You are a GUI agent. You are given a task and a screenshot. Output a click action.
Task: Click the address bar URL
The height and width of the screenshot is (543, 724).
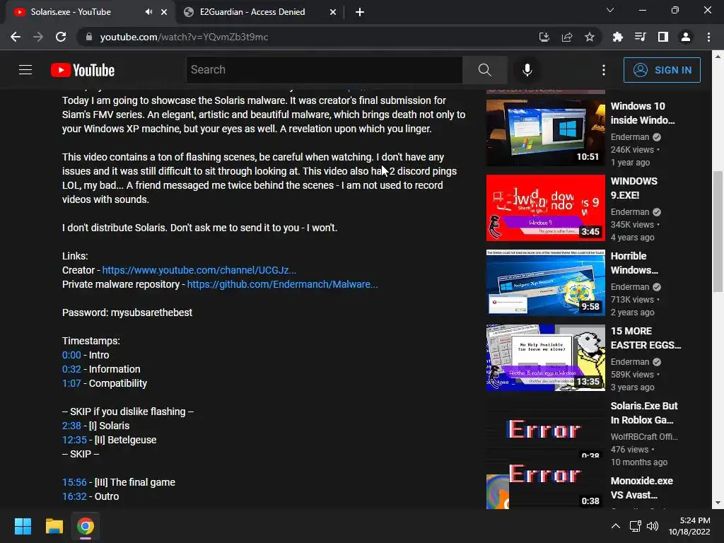click(x=184, y=37)
